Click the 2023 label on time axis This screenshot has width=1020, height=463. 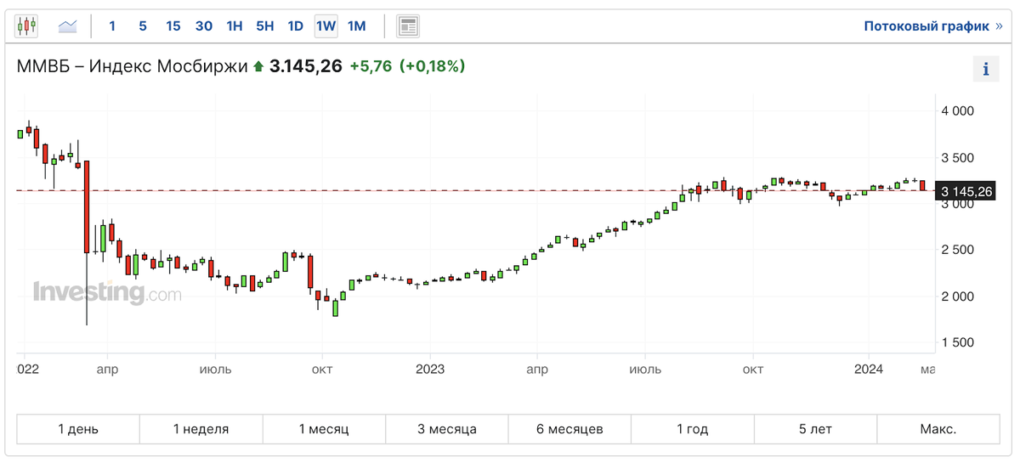[430, 370]
